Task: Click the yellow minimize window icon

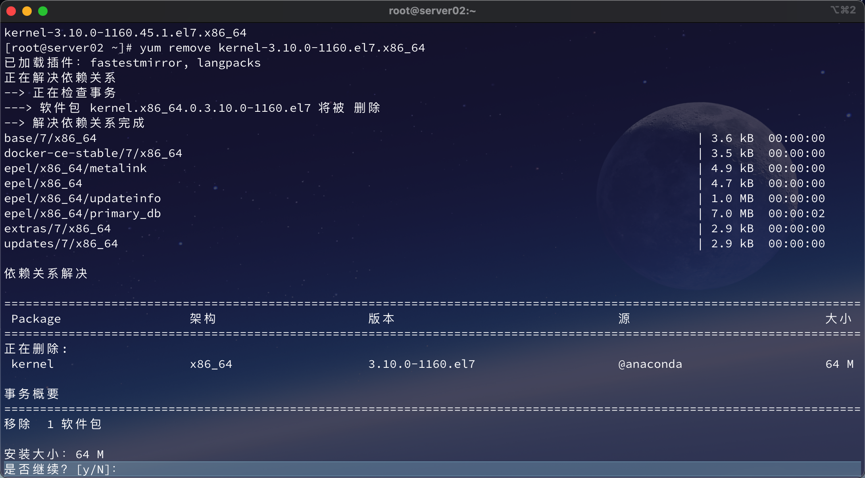Action: point(27,11)
